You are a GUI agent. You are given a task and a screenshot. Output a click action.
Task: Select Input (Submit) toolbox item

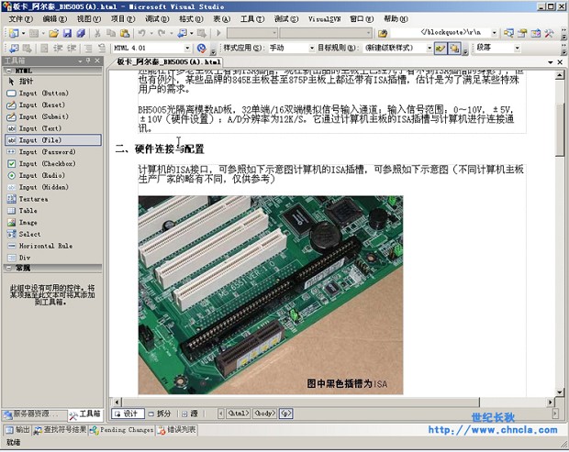[x=53, y=116]
